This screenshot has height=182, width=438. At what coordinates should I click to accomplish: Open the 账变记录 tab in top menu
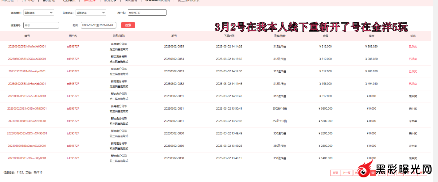[x=110, y=1]
